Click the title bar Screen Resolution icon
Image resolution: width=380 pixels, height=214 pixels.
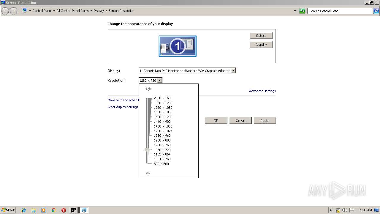(x=3, y=2)
